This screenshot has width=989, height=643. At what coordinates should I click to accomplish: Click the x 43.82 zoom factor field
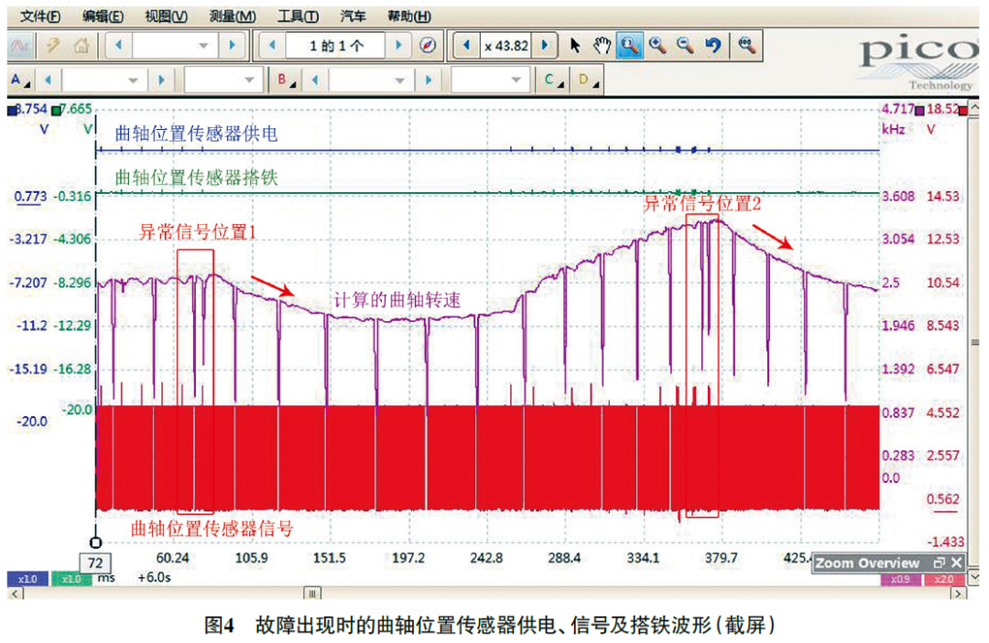[x=505, y=46]
